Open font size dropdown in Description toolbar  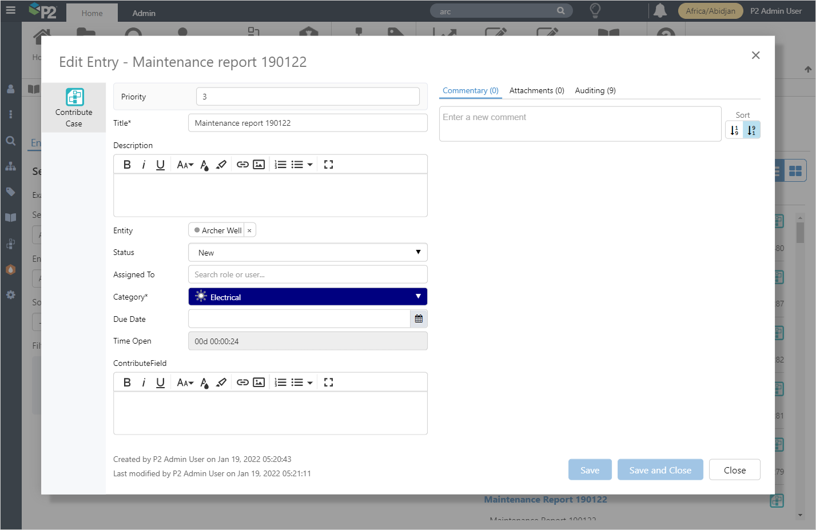[185, 165]
